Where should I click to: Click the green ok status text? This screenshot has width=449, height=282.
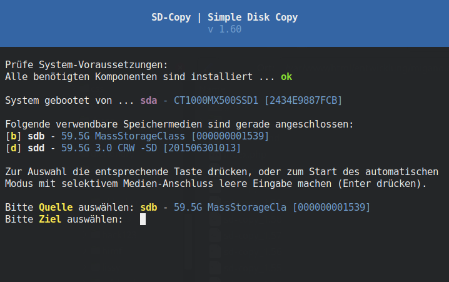coord(286,76)
